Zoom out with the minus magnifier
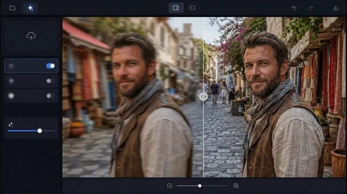 tap(169, 186)
